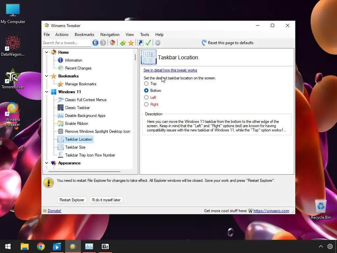
Task: Click the Information tree icon
Action: [x=61, y=60]
